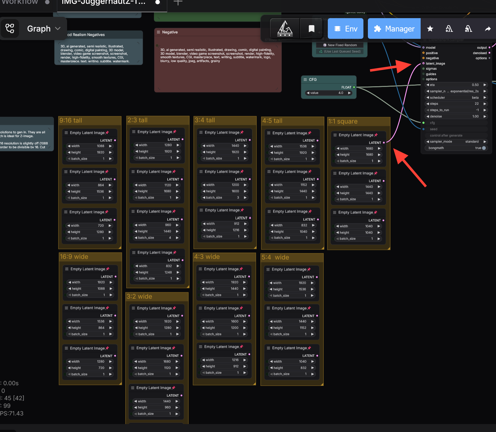
Task: Click height 1920 field in 9:16 tall group
Action: [x=90, y=152]
